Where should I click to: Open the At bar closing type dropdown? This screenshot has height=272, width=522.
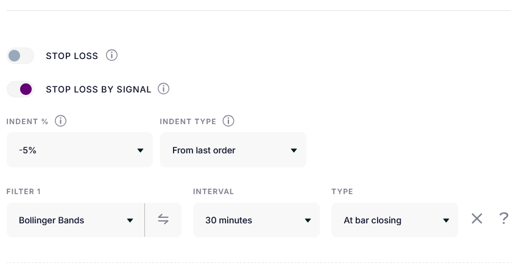[395, 220]
